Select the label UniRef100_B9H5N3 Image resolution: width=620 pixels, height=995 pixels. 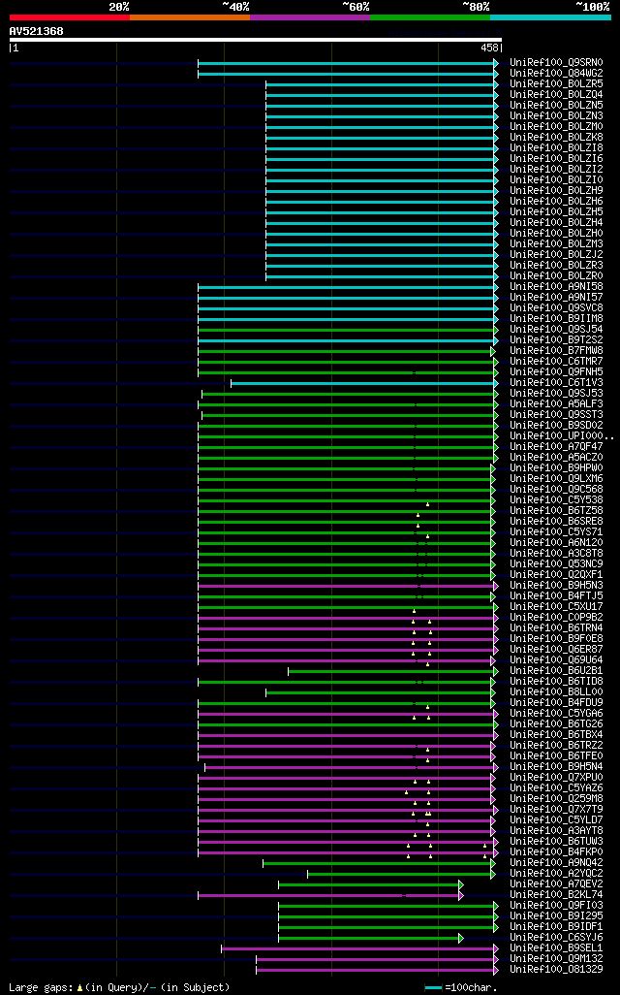point(557,585)
